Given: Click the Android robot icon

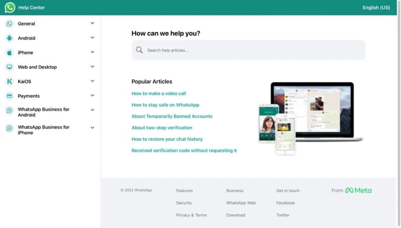Looking at the screenshot, I should click(9, 38).
